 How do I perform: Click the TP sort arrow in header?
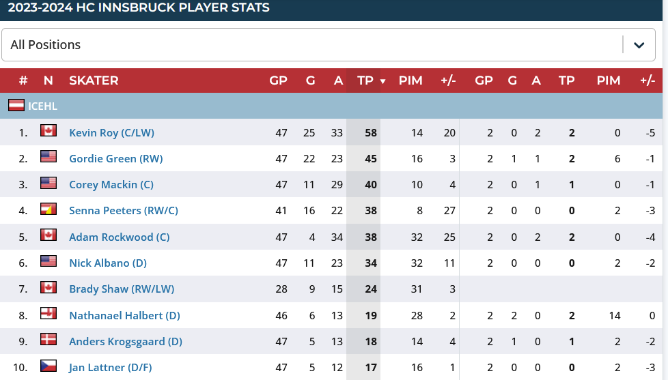tap(382, 81)
